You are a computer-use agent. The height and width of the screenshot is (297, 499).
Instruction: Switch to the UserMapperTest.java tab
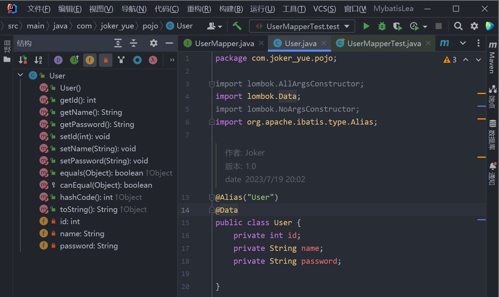pyautogui.click(x=384, y=43)
